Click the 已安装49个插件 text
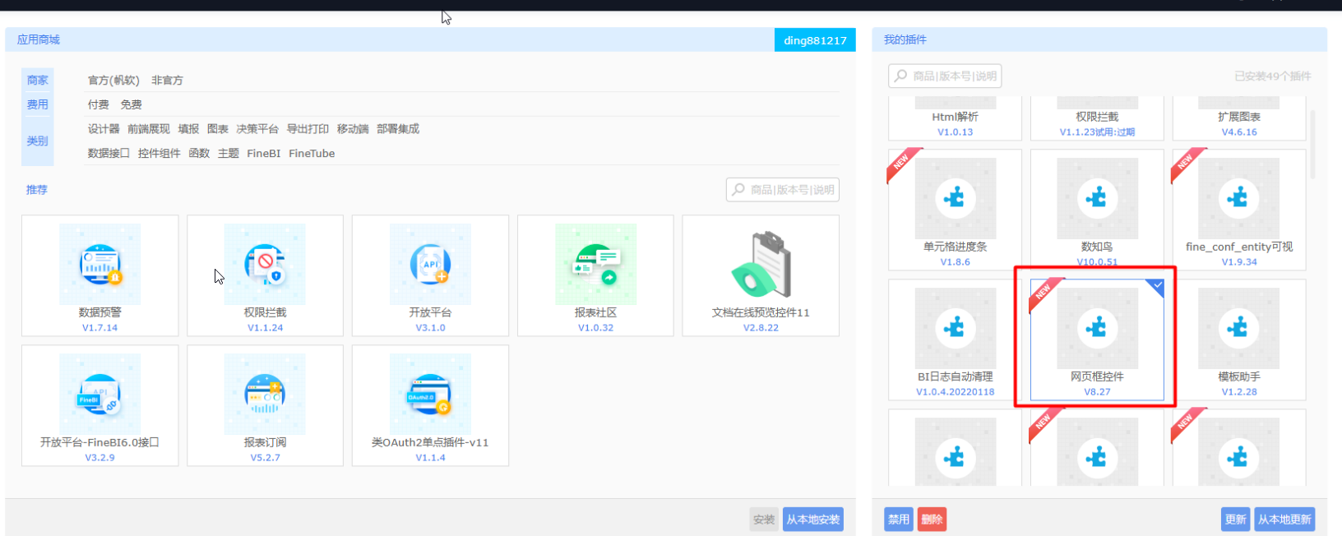This screenshot has width=1342, height=536. 1273,76
